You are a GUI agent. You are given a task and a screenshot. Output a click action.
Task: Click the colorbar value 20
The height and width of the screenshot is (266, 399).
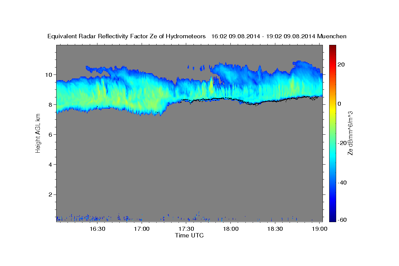click(x=341, y=65)
